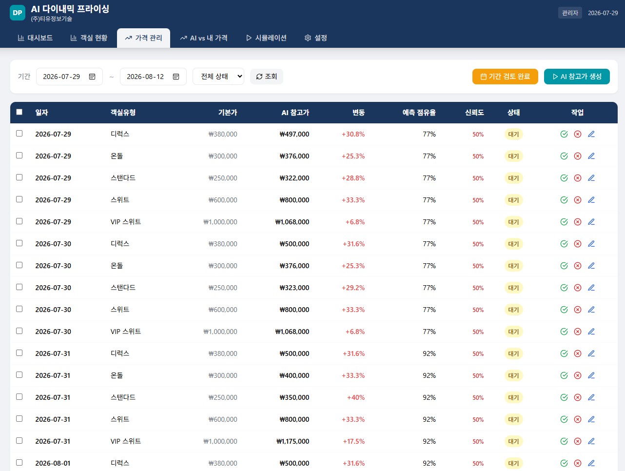Click the 관리자 badge
625x471 pixels.
(x=570, y=13)
